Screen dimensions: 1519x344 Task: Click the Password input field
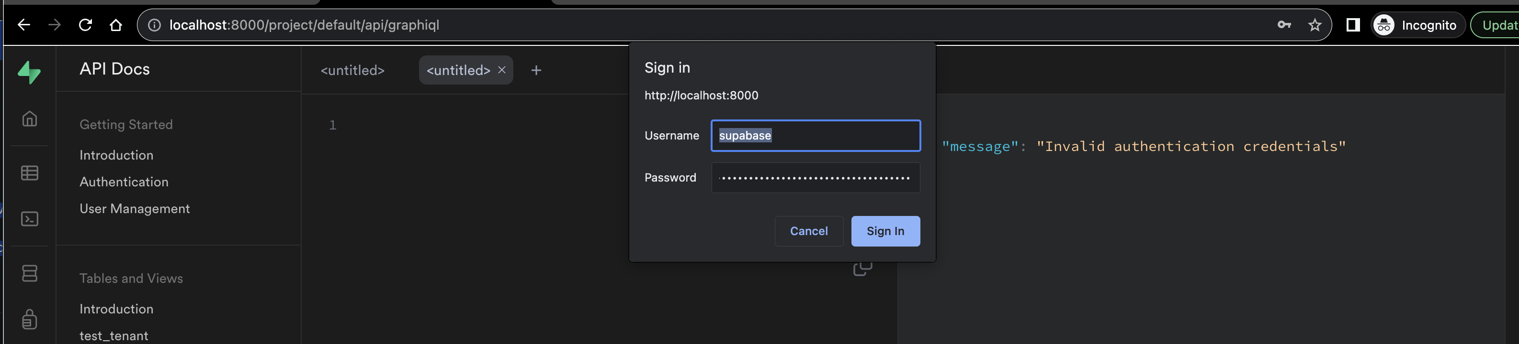pos(816,178)
